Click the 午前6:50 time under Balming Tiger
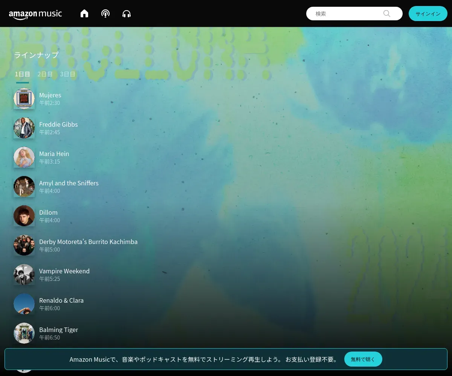This screenshot has width=452, height=376. [50, 338]
